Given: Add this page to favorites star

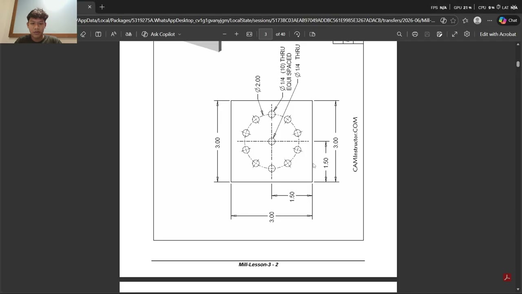Looking at the screenshot, I should (x=453, y=20).
